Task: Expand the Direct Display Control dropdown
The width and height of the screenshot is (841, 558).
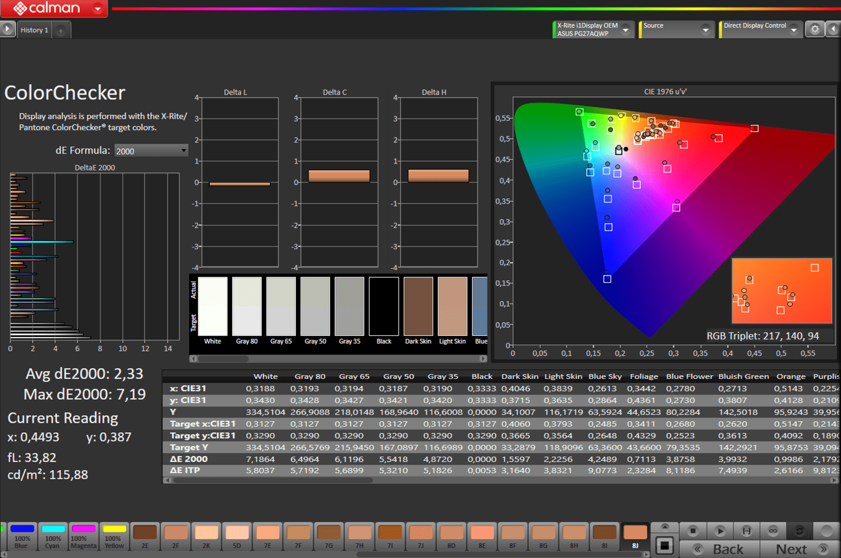Action: [x=794, y=30]
